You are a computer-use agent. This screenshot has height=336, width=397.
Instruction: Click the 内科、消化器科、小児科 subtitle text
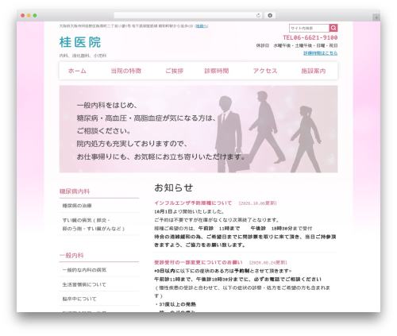point(83,56)
